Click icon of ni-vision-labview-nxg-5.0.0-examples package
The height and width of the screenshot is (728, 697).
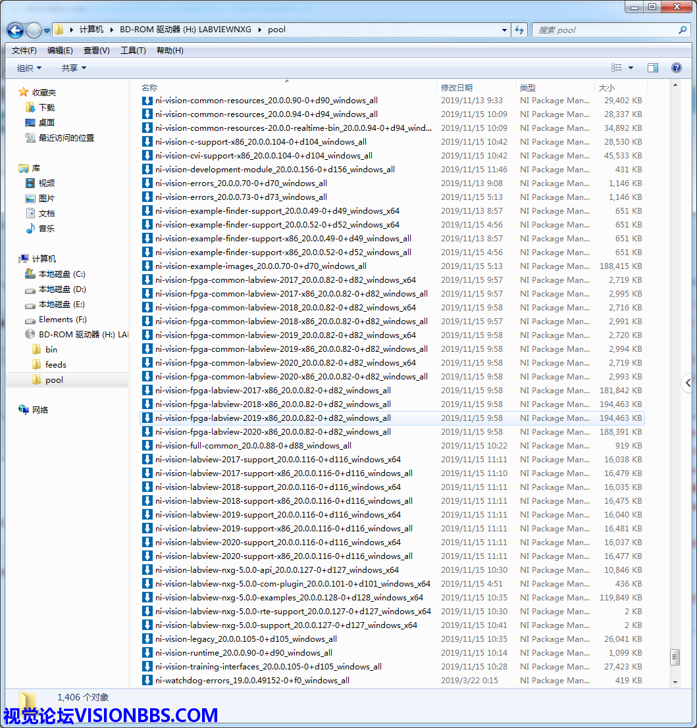(x=147, y=598)
